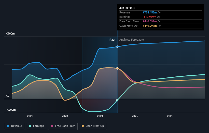Click the €900m y-axis label
Viewport: 209px width, 133px height.
[x=10, y=34]
